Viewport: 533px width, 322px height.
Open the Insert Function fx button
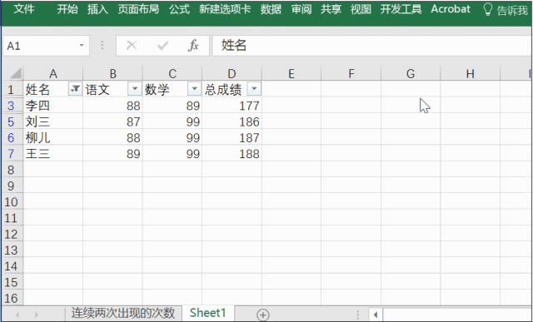coord(193,45)
